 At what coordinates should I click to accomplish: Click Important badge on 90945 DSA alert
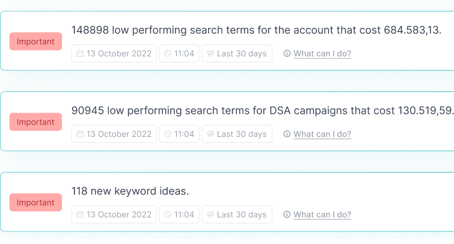pos(36,122)
